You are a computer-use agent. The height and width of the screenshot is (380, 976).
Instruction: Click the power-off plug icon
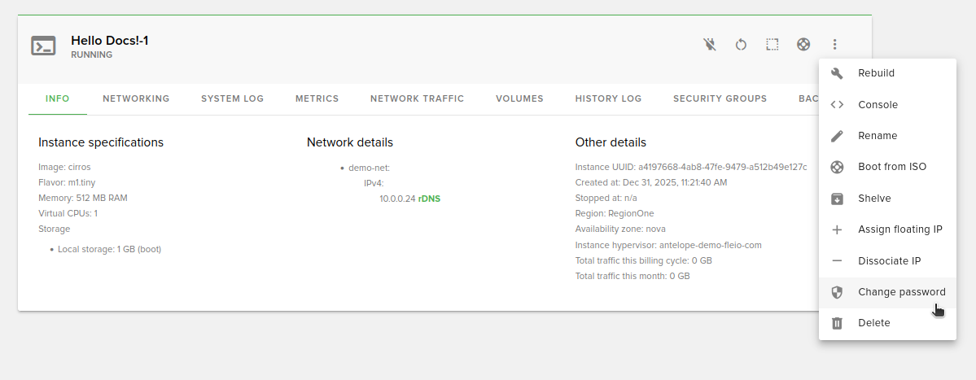click(x=710, y=44)
